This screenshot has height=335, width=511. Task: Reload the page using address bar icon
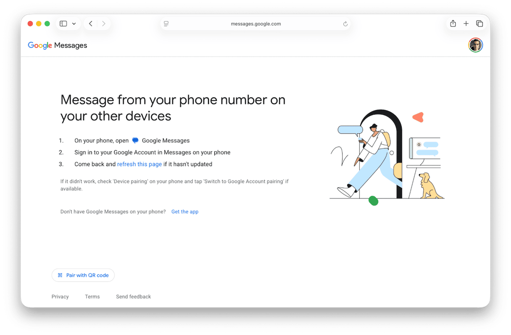pyautogui.click(x=345, y=24)
